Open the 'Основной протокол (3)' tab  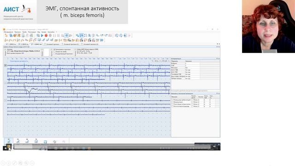pos(89,44)
